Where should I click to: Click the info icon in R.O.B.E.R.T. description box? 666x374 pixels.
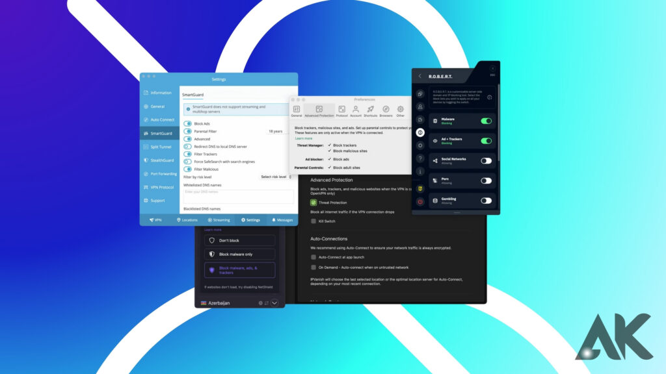pos(490,97)
